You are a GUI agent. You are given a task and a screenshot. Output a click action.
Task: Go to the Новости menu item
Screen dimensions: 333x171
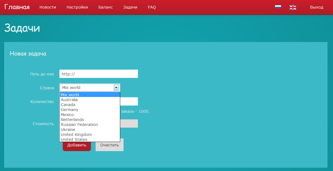click(48, 7)
